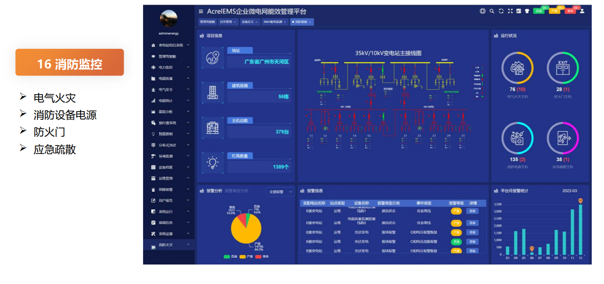The image size is (604, 284).
Task: Click the 报警等级 column header
Action: 456,203
